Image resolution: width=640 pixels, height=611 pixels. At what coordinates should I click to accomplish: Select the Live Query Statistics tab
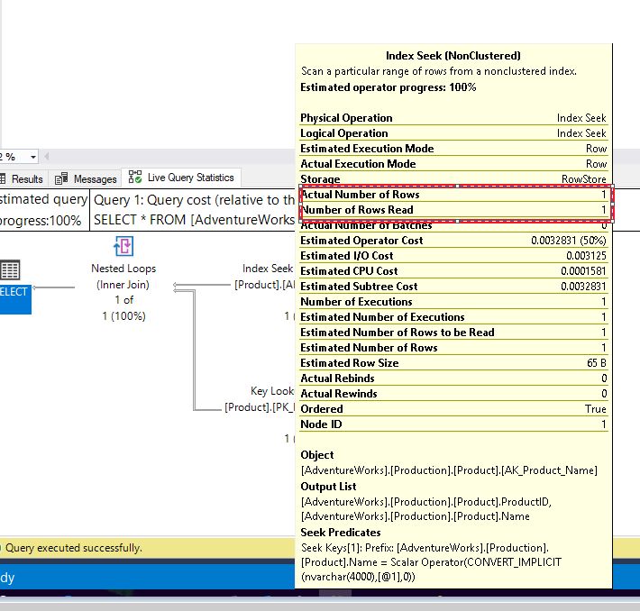[181, 178]
